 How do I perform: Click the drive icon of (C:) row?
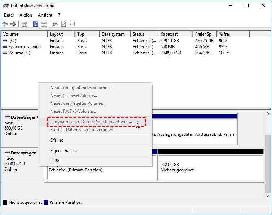[5, 40]
